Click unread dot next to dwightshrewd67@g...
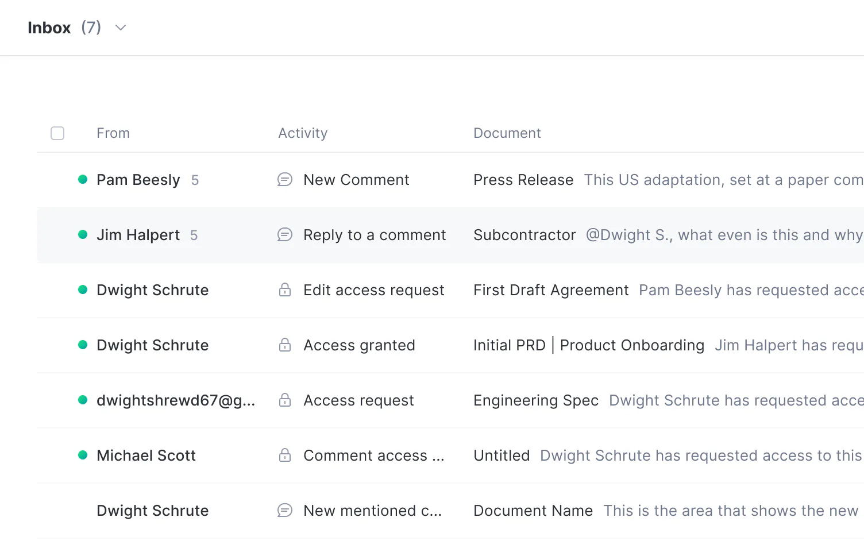This screenshot has height=556, width=864. [83, 400]
